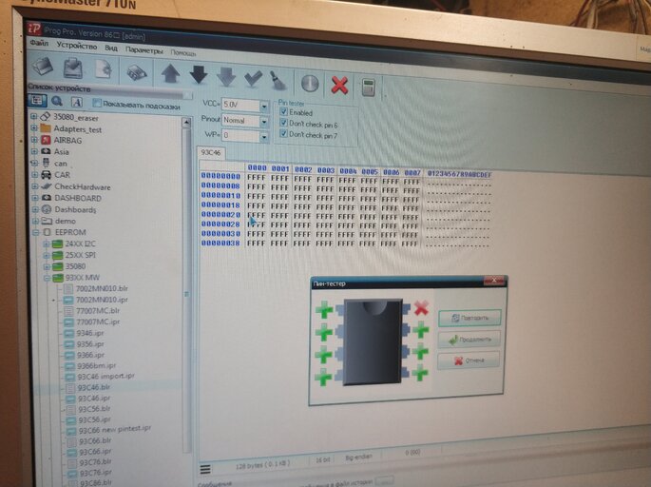Expand the 35080_eraser tree node
This screenshot has height=487, width=651.
click(33, 116)
